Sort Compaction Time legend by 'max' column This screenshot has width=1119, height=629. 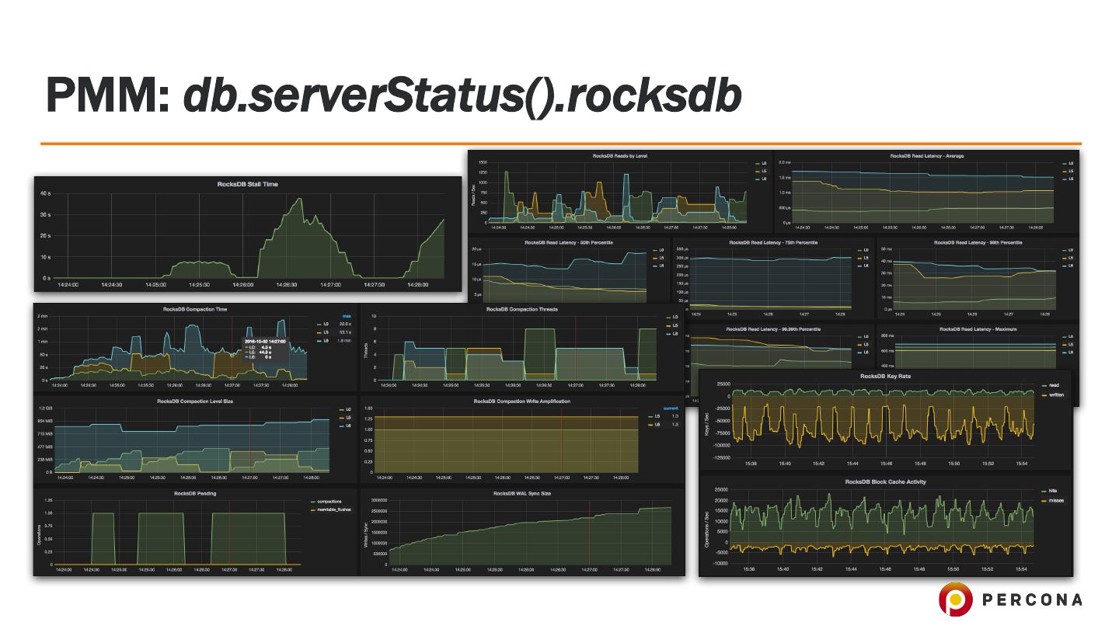347,316
